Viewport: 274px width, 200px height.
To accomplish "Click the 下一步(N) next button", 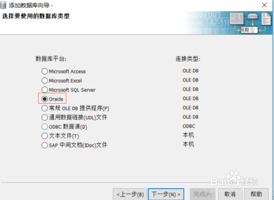I will click(166, 194).
